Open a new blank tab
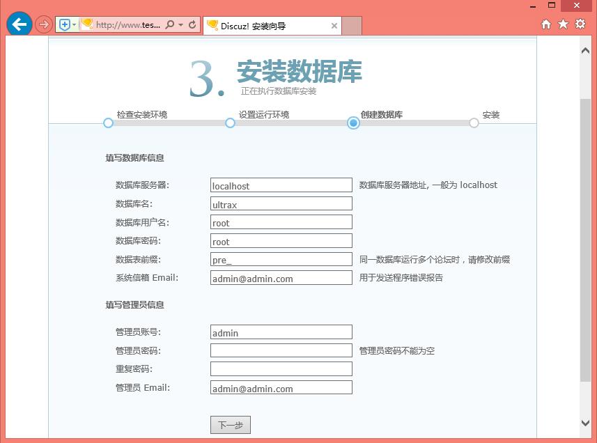This screenshot has width=597, height=443. (351, 26)
